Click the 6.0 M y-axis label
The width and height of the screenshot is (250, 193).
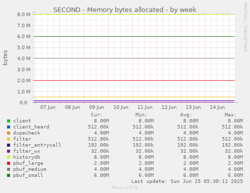click(x=24, y=36)
